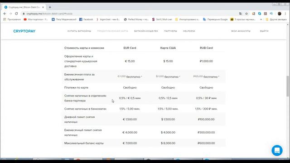Open the Купить биткойны menu item
Viewport: 290px width, 163px height.
[79, 31]
